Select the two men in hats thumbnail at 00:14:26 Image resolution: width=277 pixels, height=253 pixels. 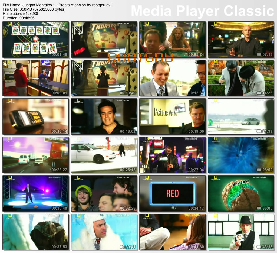coord(241,78)
